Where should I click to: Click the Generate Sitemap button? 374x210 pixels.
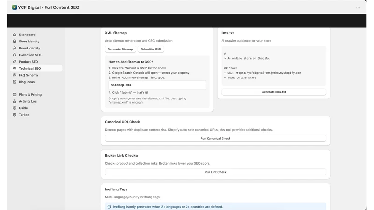coord(120,49)
